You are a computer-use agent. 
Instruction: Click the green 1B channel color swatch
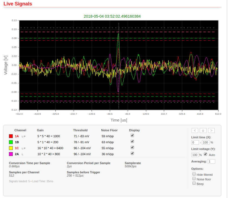11,142
